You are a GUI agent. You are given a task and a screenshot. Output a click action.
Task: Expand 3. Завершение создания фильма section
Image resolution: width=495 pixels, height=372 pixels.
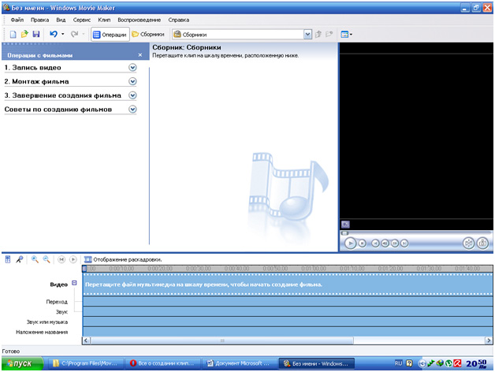(x=133, y=95)
